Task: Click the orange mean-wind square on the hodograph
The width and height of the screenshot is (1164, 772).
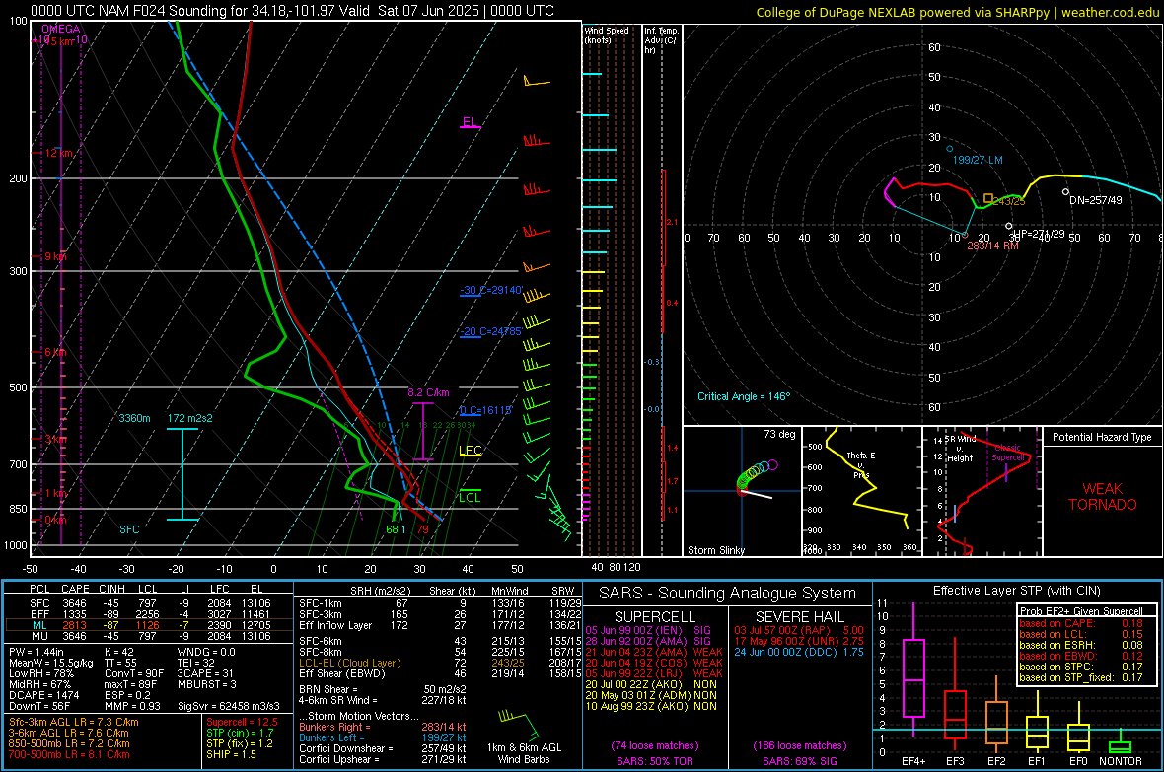Action: [x=988, y=198]
